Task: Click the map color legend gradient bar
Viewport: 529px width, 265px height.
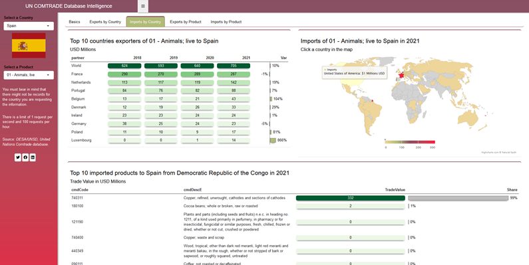Action: coord(410,142)
